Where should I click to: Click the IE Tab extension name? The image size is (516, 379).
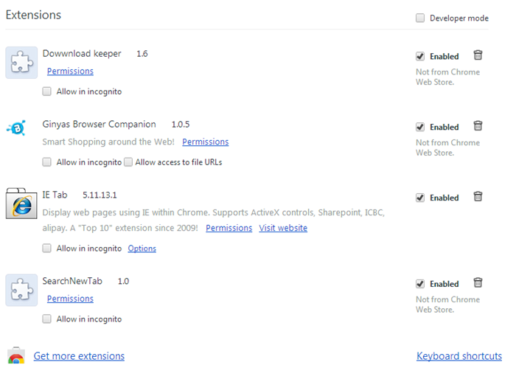pos(55,195)
